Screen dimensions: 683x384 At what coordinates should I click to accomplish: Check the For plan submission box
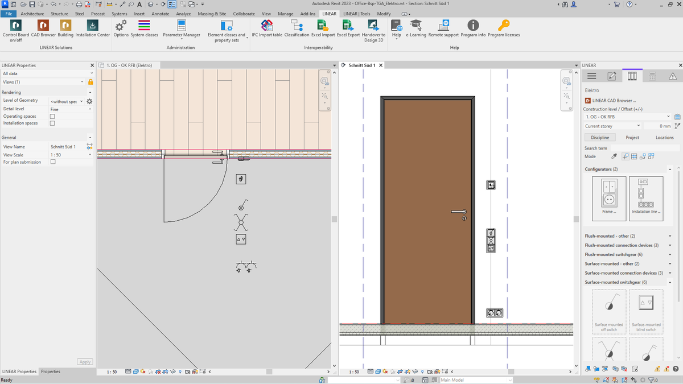click(52, 162)
